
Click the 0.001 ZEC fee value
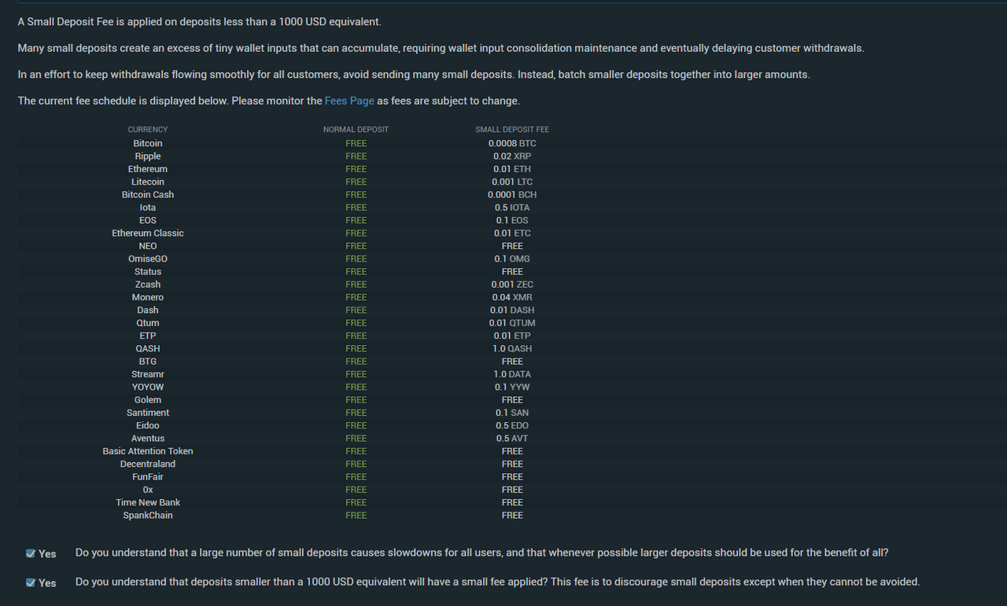click(512, 285)
